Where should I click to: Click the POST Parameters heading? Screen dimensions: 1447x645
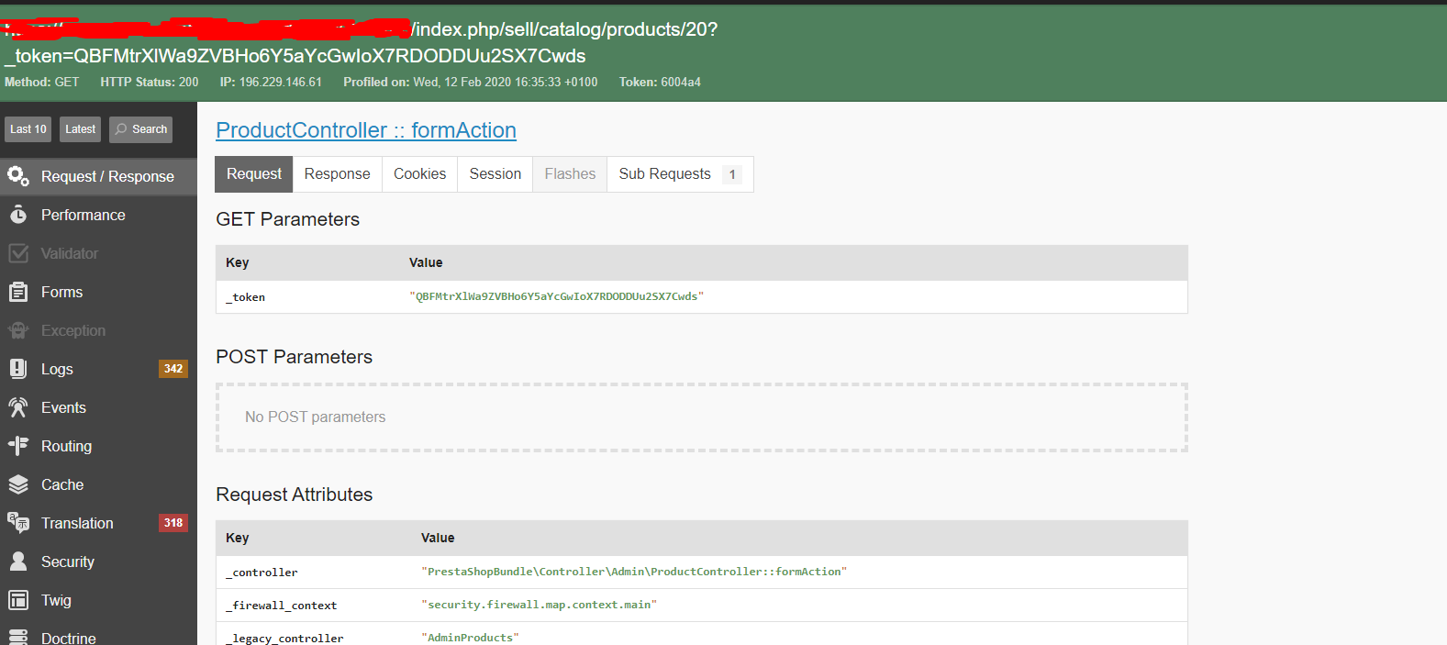295,357
